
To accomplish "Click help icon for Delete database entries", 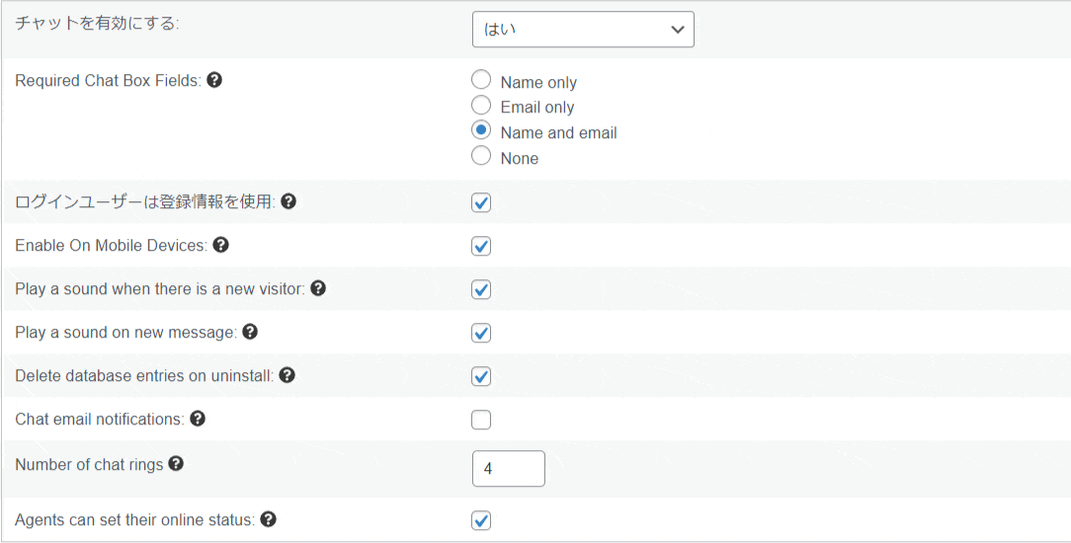I will [287, 375].
